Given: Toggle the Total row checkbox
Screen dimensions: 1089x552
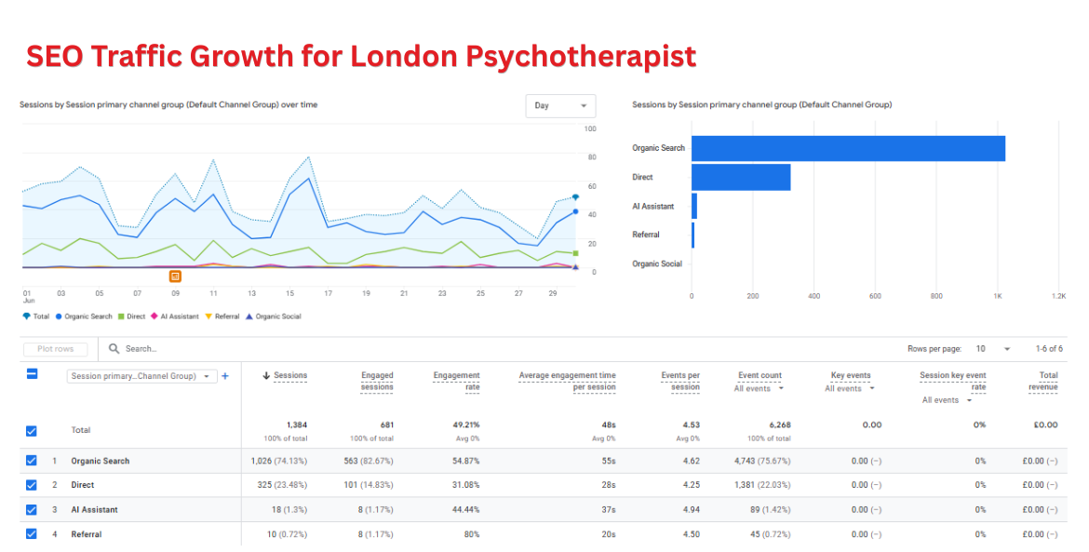Looking at the screenshot, I should pyautogui.click(x=32, y=430).
